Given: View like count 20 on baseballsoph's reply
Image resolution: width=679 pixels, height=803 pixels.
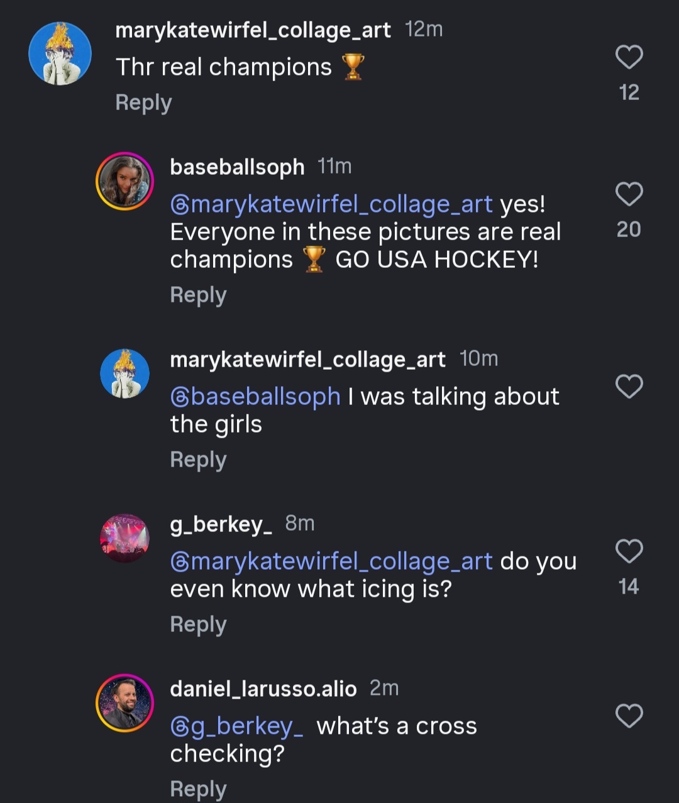Looking at the screenshot, I should tap(629, 230).
